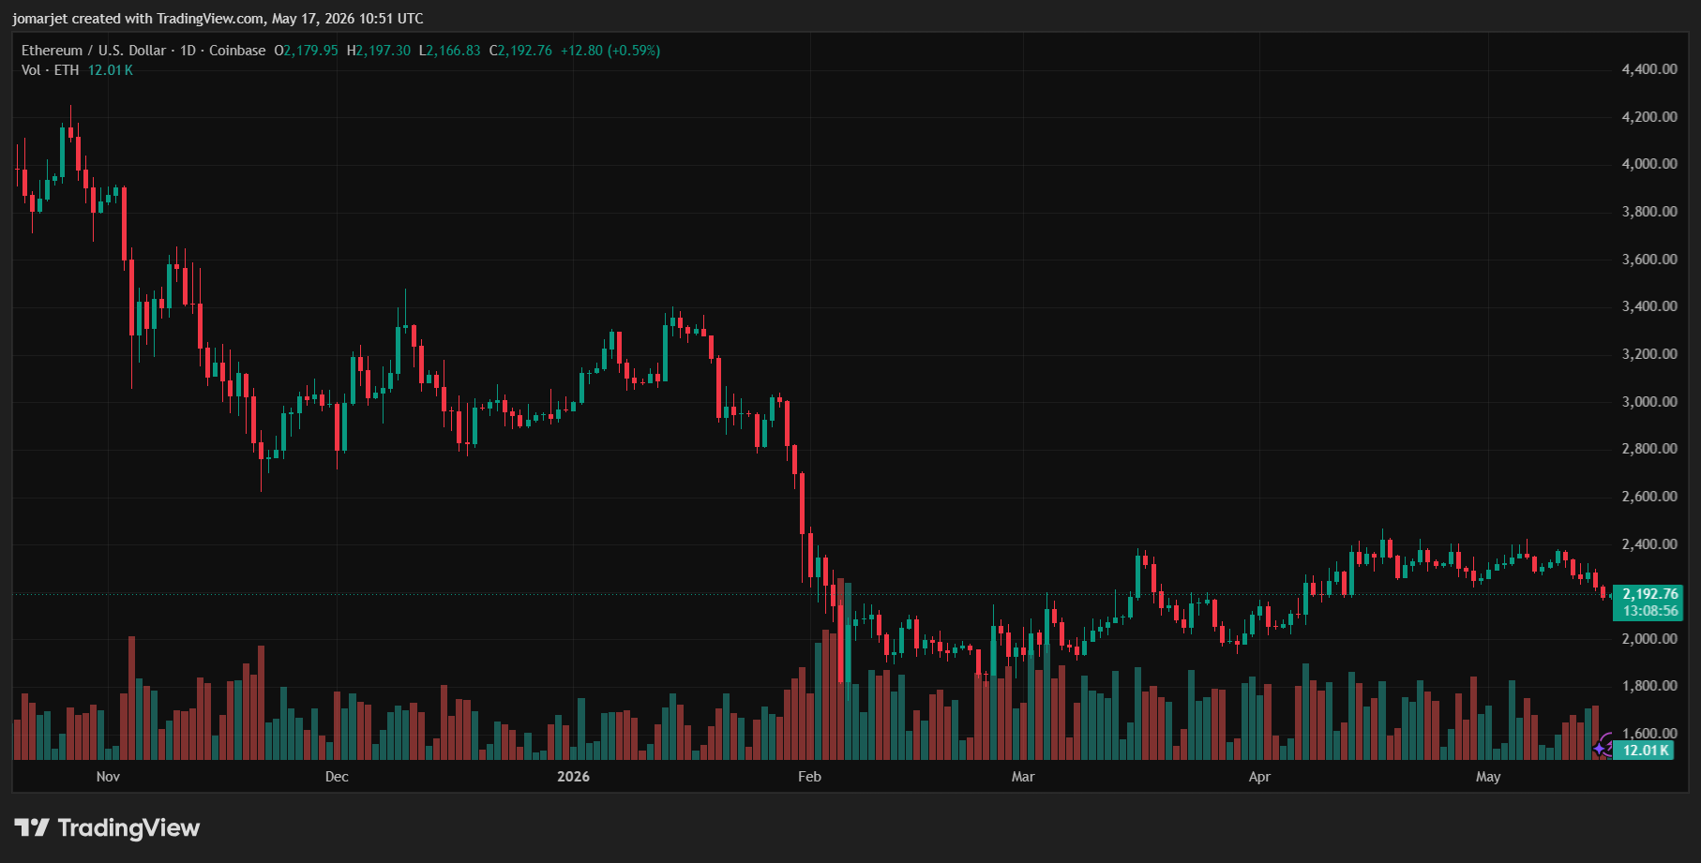Click the 4,400.00 price axis label
The image size is (1701, 863).
click(x=1649, y=69)
